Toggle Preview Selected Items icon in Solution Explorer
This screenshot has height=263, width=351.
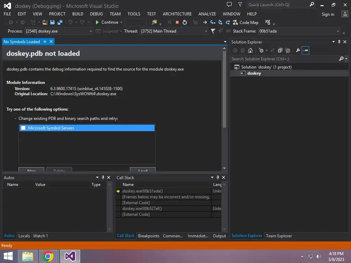pyautogui.click(x=305, y=51)
